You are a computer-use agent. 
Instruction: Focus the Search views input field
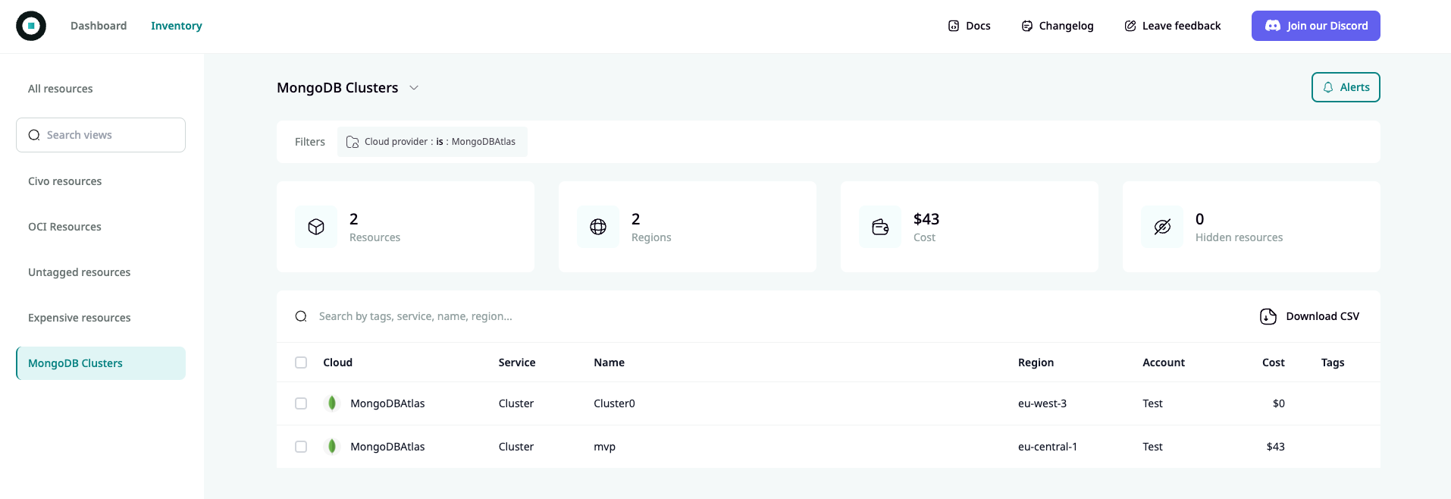pos(101,135)
